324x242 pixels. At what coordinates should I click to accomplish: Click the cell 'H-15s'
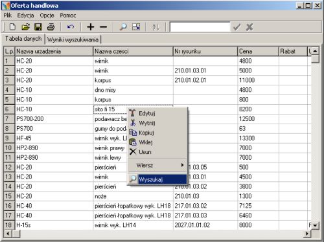tap(54, 225)
